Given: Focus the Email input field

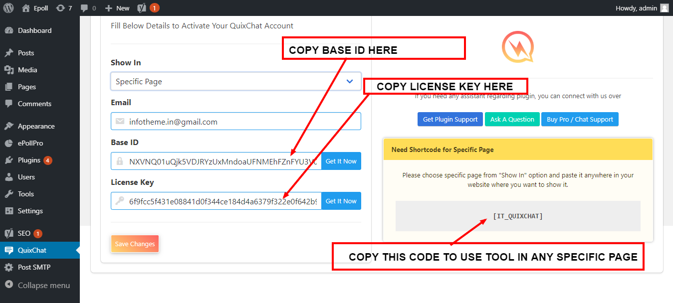Looking at the screenshot, I should tap(236, 121).
